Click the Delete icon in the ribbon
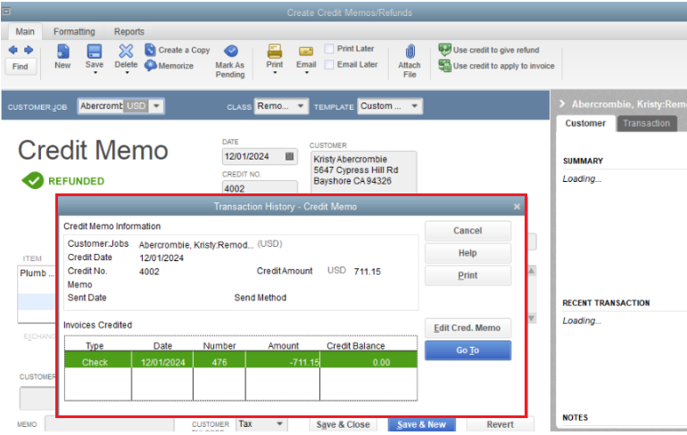 click(x=126, y=55)
